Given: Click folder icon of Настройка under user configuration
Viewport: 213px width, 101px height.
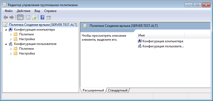Looking at the screenshot, I should tap(15, 53).
